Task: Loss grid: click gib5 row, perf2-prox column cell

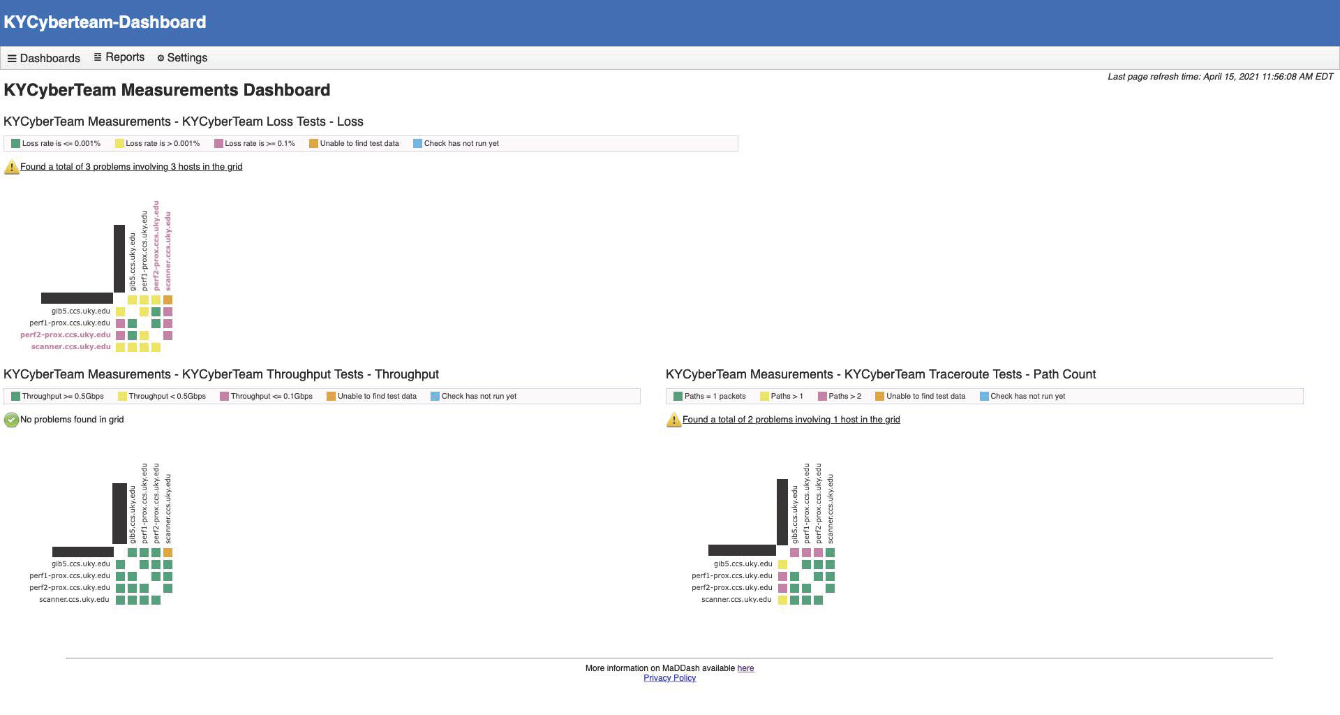Action: point(156,311)
